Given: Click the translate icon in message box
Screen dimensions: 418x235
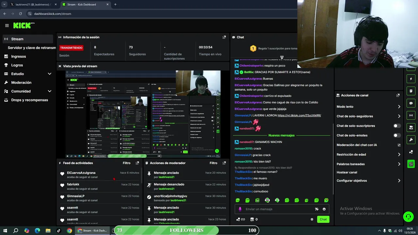Looking at the screenshot, I should [x=316, y=209].
